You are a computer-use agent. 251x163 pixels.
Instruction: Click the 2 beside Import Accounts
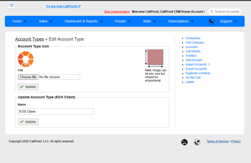click(209, 64)
